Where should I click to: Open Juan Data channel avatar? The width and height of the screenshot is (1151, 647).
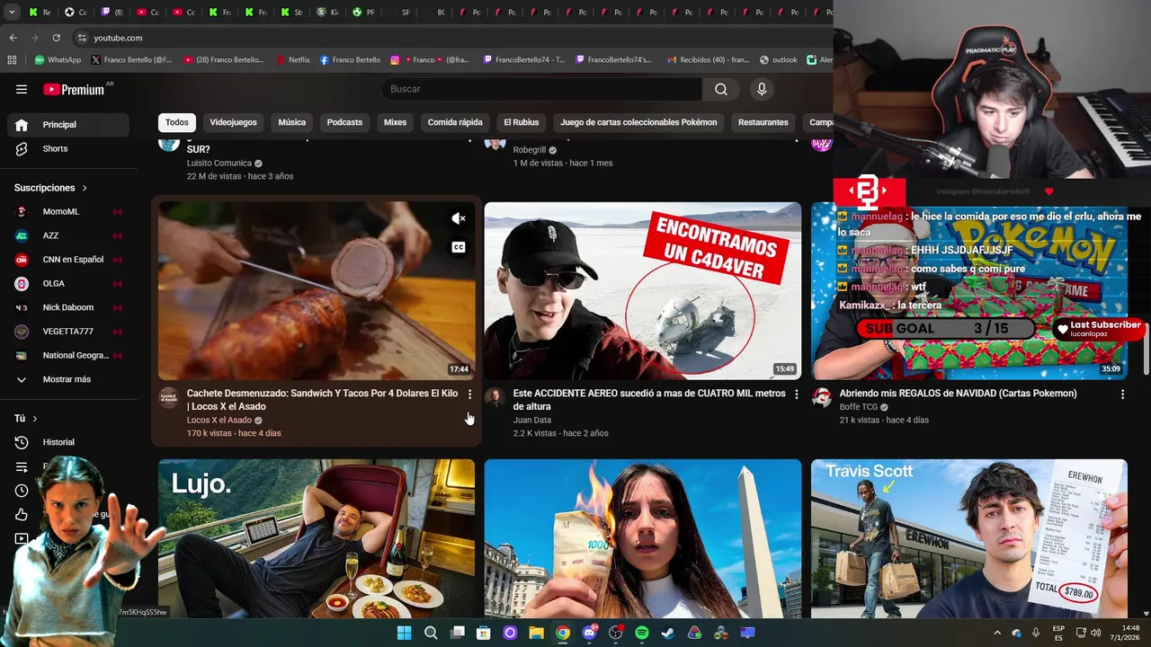tap(495, 398)
